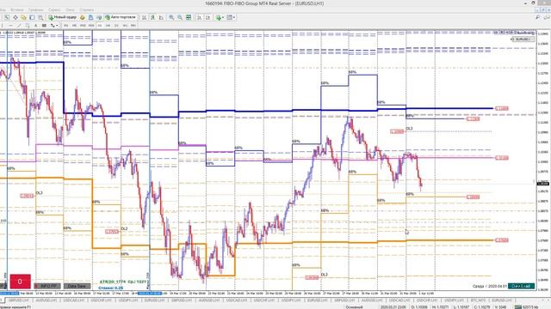
Task: Select the text 'A' drawing tool
Action: (36, 26)
